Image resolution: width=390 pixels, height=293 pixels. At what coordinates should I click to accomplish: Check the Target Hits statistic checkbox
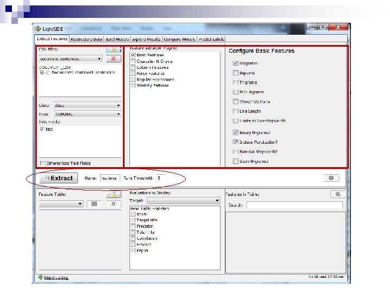click(x=133, y=220)
